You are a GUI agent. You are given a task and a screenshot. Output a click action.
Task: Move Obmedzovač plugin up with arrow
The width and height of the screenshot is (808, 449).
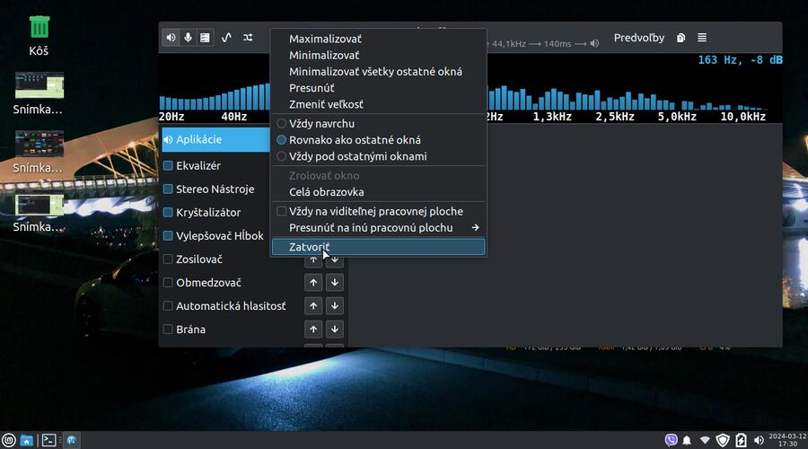coord(313,282)
